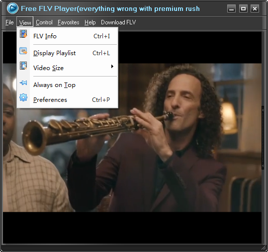Image resolution: width=268 pixels, height=252 pixels.
Task: Click the Ctrl+I shortcut label
Action: click(102, 36)
